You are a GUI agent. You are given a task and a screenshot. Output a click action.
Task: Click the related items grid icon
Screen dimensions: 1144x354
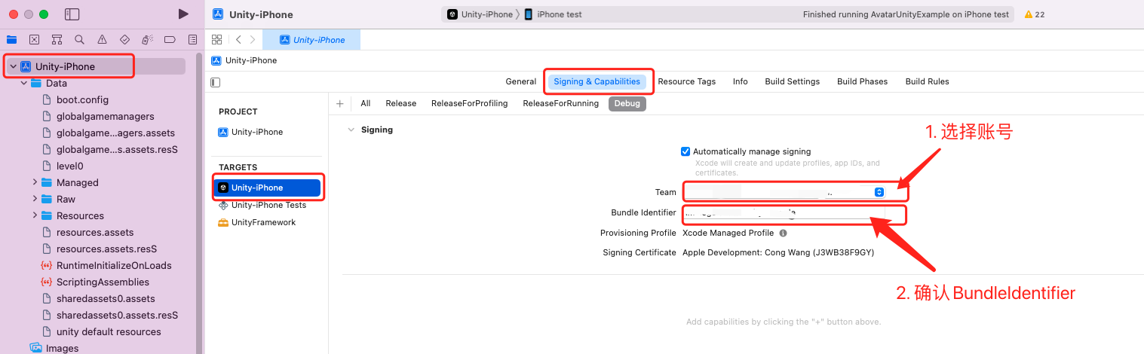[217, 40]
